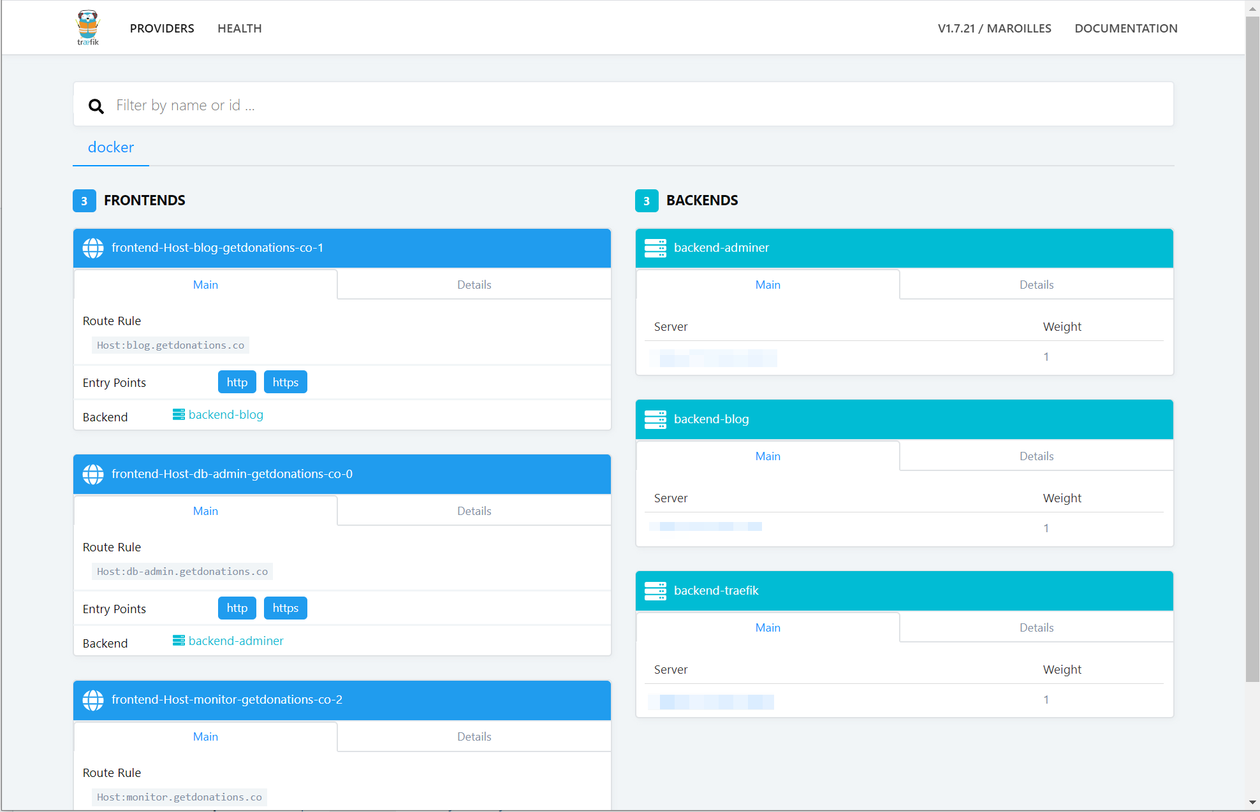Image resolution: width=1260 pixels, height=812 pixels.
Task: Click weight value 1 in backend-traefik
Action: 1046,700
